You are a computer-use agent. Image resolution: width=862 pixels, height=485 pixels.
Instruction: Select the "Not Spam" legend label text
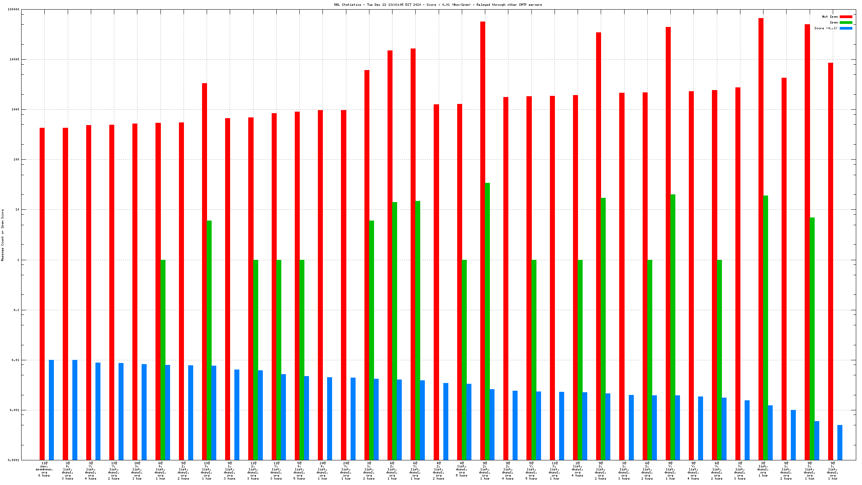tap(830, 17)
